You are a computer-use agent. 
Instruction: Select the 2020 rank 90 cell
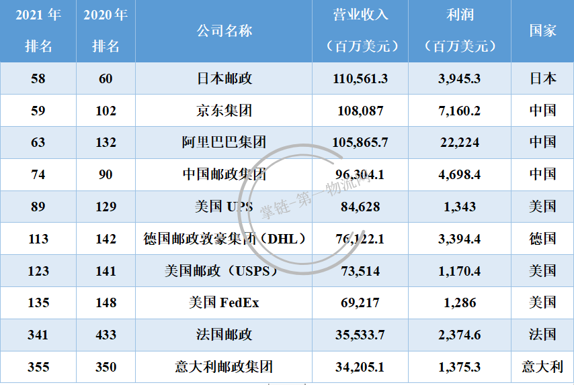point(106,174)
